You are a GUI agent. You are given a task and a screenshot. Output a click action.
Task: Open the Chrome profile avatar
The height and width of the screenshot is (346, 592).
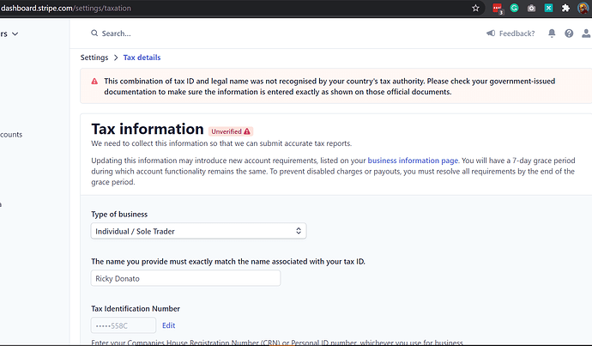pyautogui.click(x=583, y=8)
